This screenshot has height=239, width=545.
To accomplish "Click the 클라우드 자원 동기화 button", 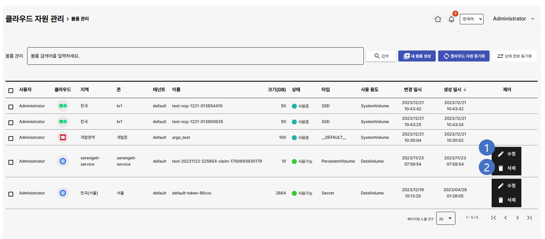I will click(463, 56).
